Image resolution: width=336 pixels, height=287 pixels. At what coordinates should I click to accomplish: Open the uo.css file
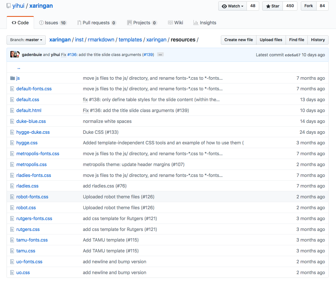click(23, 273)
